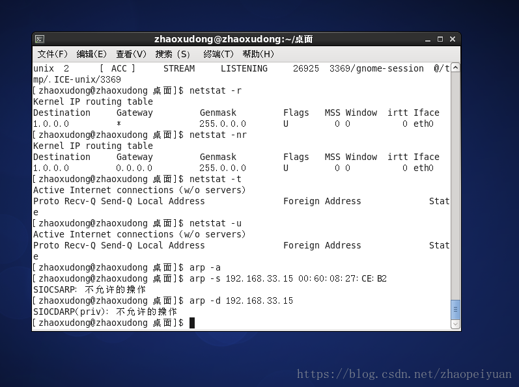
Task: Open the 查看(V) menu
Action: 131,54
